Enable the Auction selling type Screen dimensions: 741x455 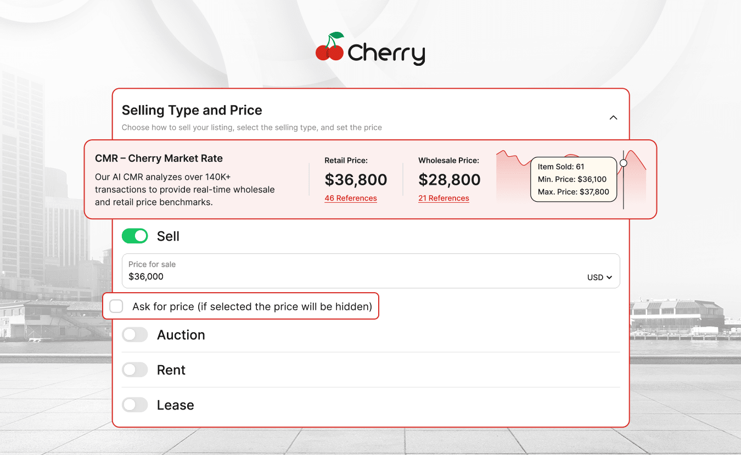(134, 334)
